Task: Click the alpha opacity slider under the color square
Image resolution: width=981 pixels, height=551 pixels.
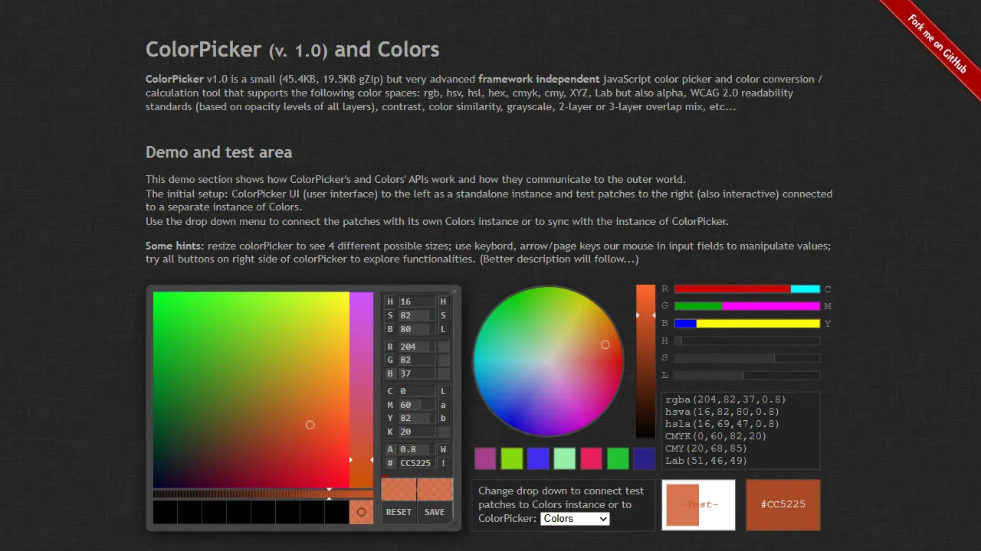Action: (x=264, y=494)
